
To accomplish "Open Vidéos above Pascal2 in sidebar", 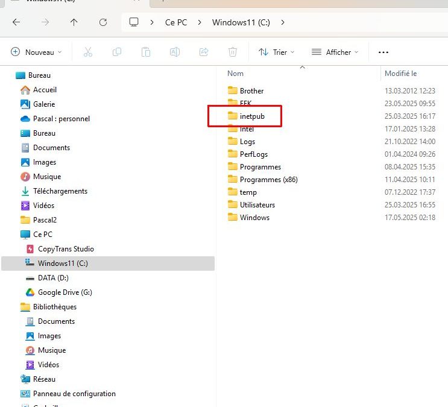I will tap(43, 206).
